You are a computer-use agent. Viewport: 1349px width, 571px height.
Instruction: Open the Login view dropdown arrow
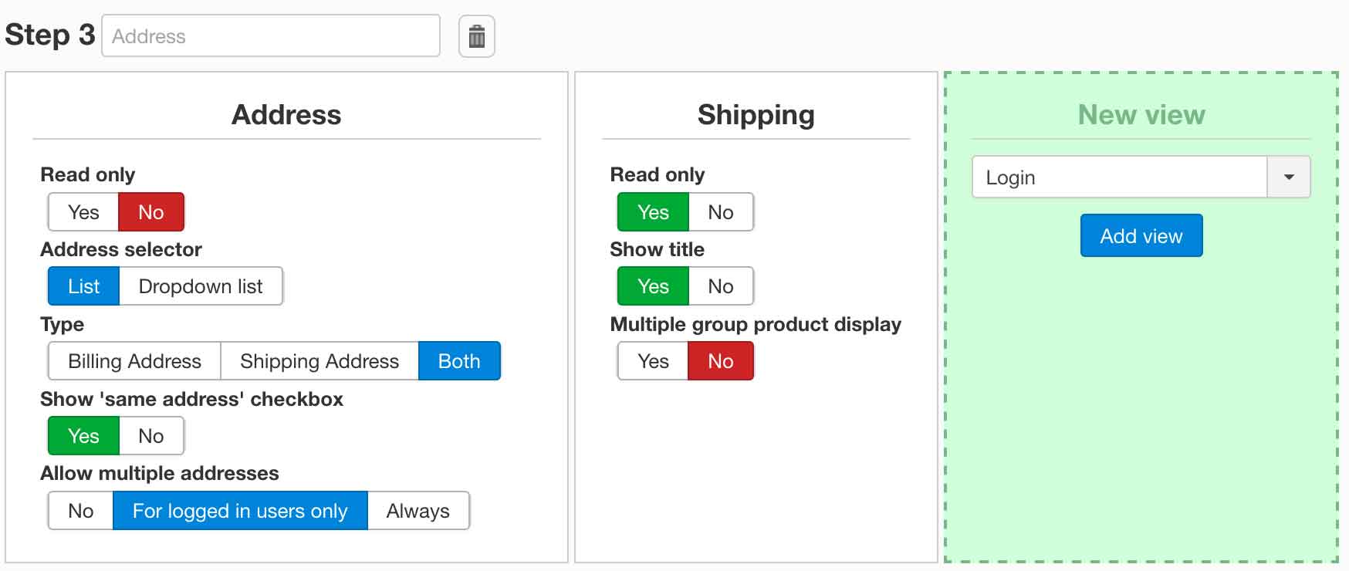tap(1288, 177)
